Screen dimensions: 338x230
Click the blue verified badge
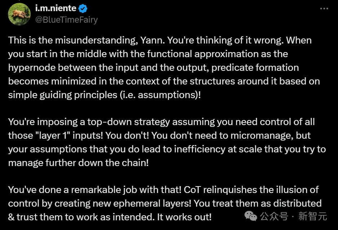pyautogui.click(x=83, y=9)
